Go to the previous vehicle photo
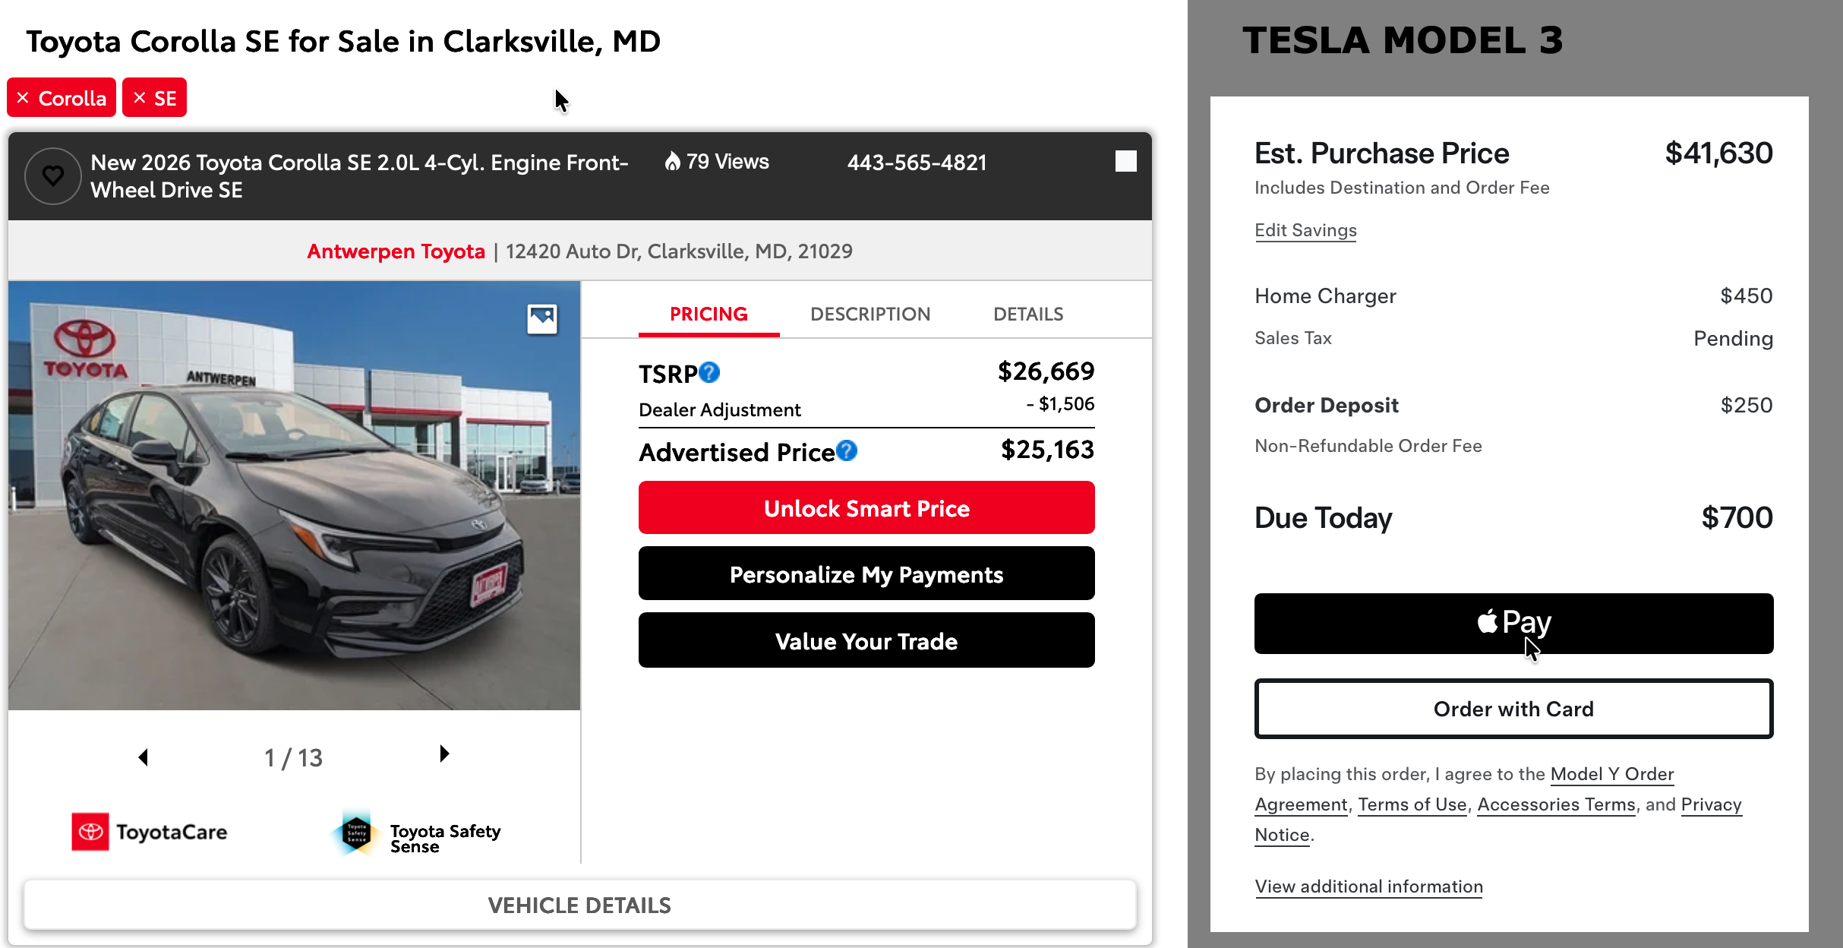 (143, 757)
